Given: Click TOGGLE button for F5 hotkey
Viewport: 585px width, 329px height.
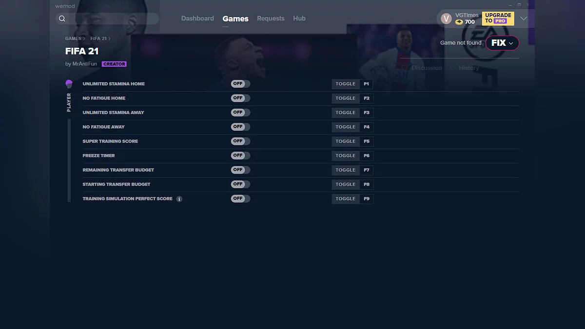Looking at the screenshot, I should (x=346, y=141).
